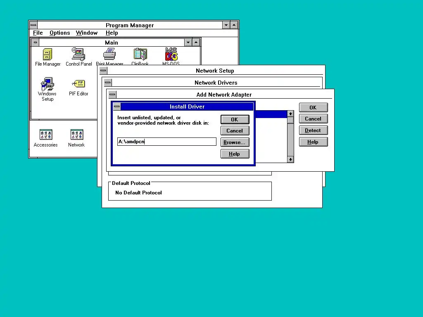Click the Detect button
The height and width of the screenshot is (317, 423).
[313, 130]
